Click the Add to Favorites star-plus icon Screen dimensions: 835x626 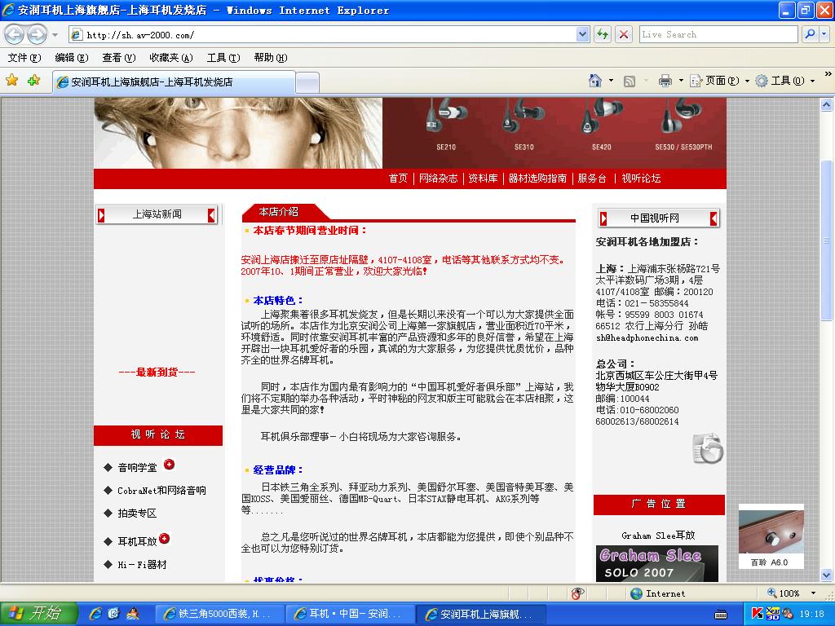pyautogui.click(x=34, y=81)
